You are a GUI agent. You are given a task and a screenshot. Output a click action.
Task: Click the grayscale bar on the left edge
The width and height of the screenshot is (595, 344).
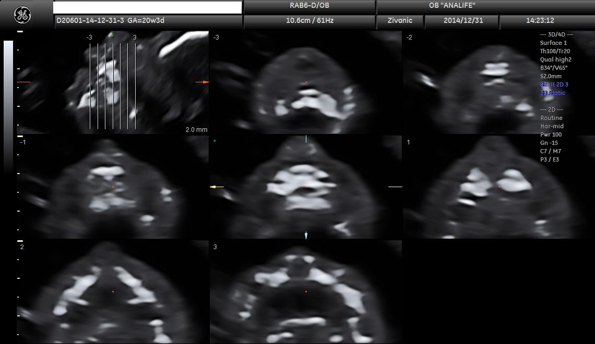coord(8,106)
